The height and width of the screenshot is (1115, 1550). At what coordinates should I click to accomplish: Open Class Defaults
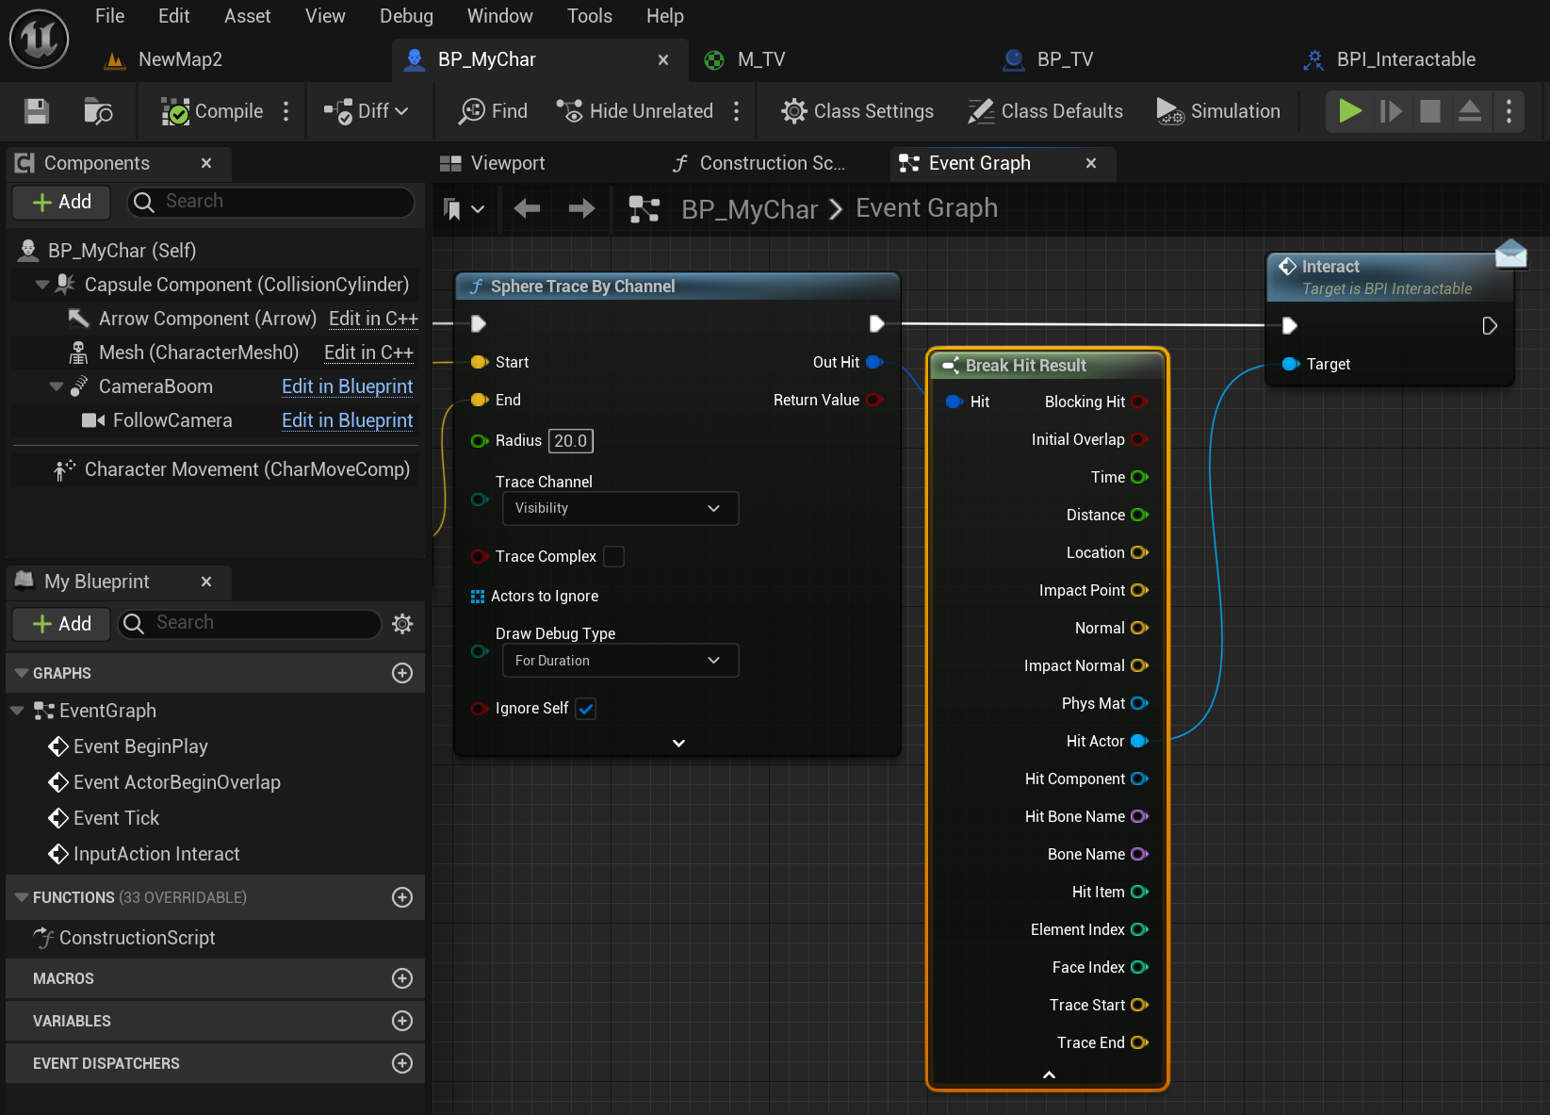pos(1046,111)
